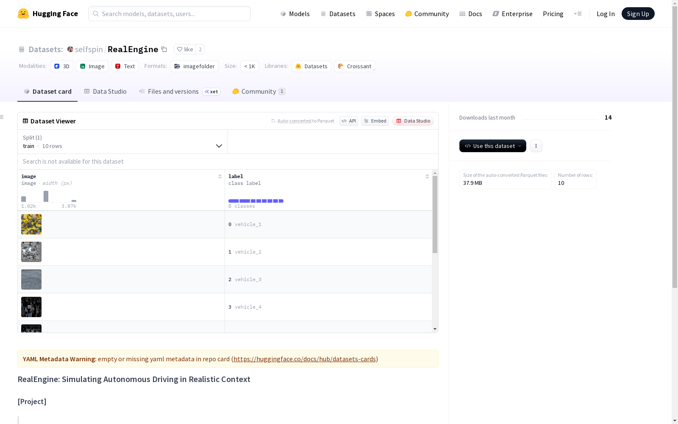
Task: Click the page scrollbar down arrow
Action: click(x=675, y=421)
